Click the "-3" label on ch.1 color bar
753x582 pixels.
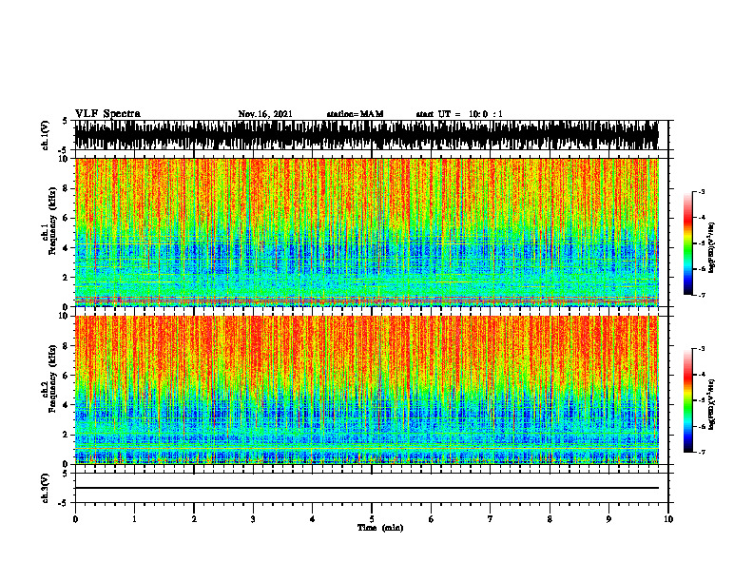click(702, 192)
